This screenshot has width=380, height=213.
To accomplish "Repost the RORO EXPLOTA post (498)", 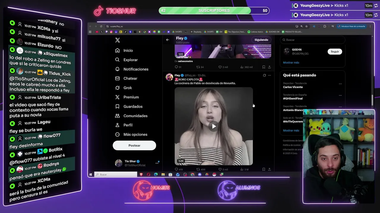I will point(201,170).
